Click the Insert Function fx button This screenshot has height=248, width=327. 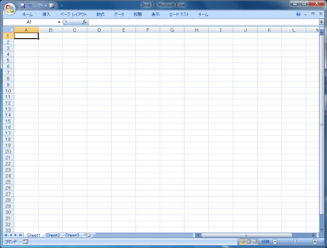pos(84,22)
